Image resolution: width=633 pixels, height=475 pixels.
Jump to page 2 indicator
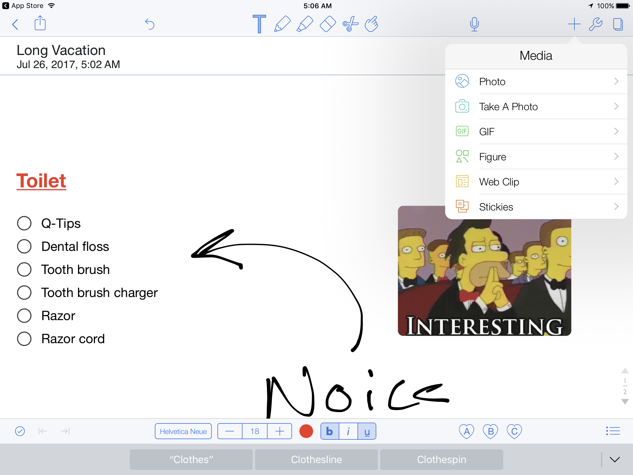coord(625,392)
